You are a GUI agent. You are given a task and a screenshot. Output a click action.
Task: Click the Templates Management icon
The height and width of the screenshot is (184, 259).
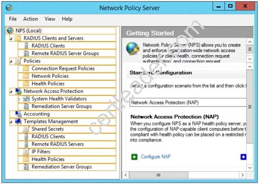point(18,122)
